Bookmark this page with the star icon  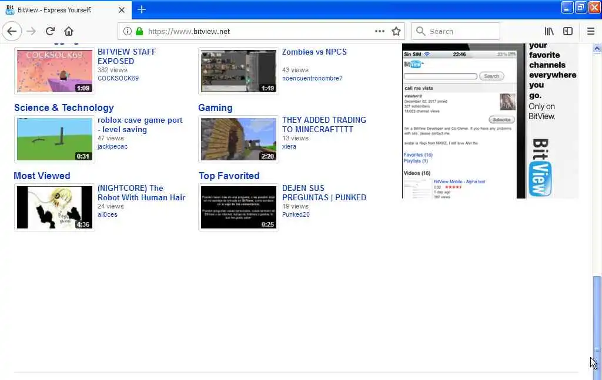tap(396, 31)
